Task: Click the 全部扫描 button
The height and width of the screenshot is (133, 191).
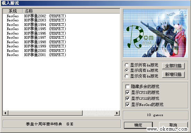Action: (173, 66)
